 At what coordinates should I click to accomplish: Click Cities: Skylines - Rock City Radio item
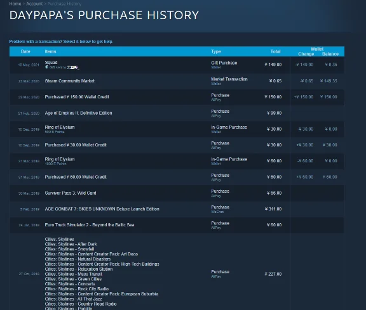[x=77, y=289]
